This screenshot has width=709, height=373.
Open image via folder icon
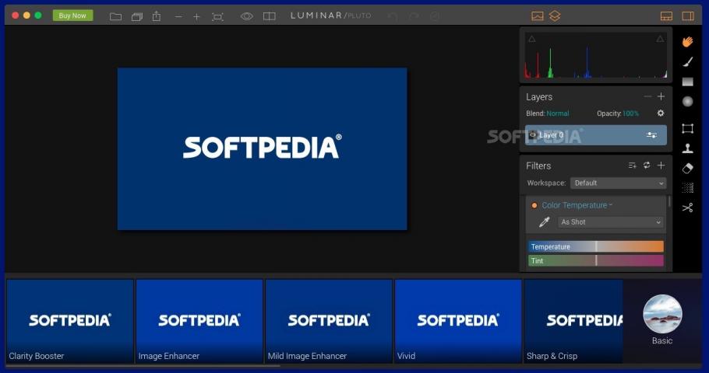pyautogui.click(x=116, y=16)
